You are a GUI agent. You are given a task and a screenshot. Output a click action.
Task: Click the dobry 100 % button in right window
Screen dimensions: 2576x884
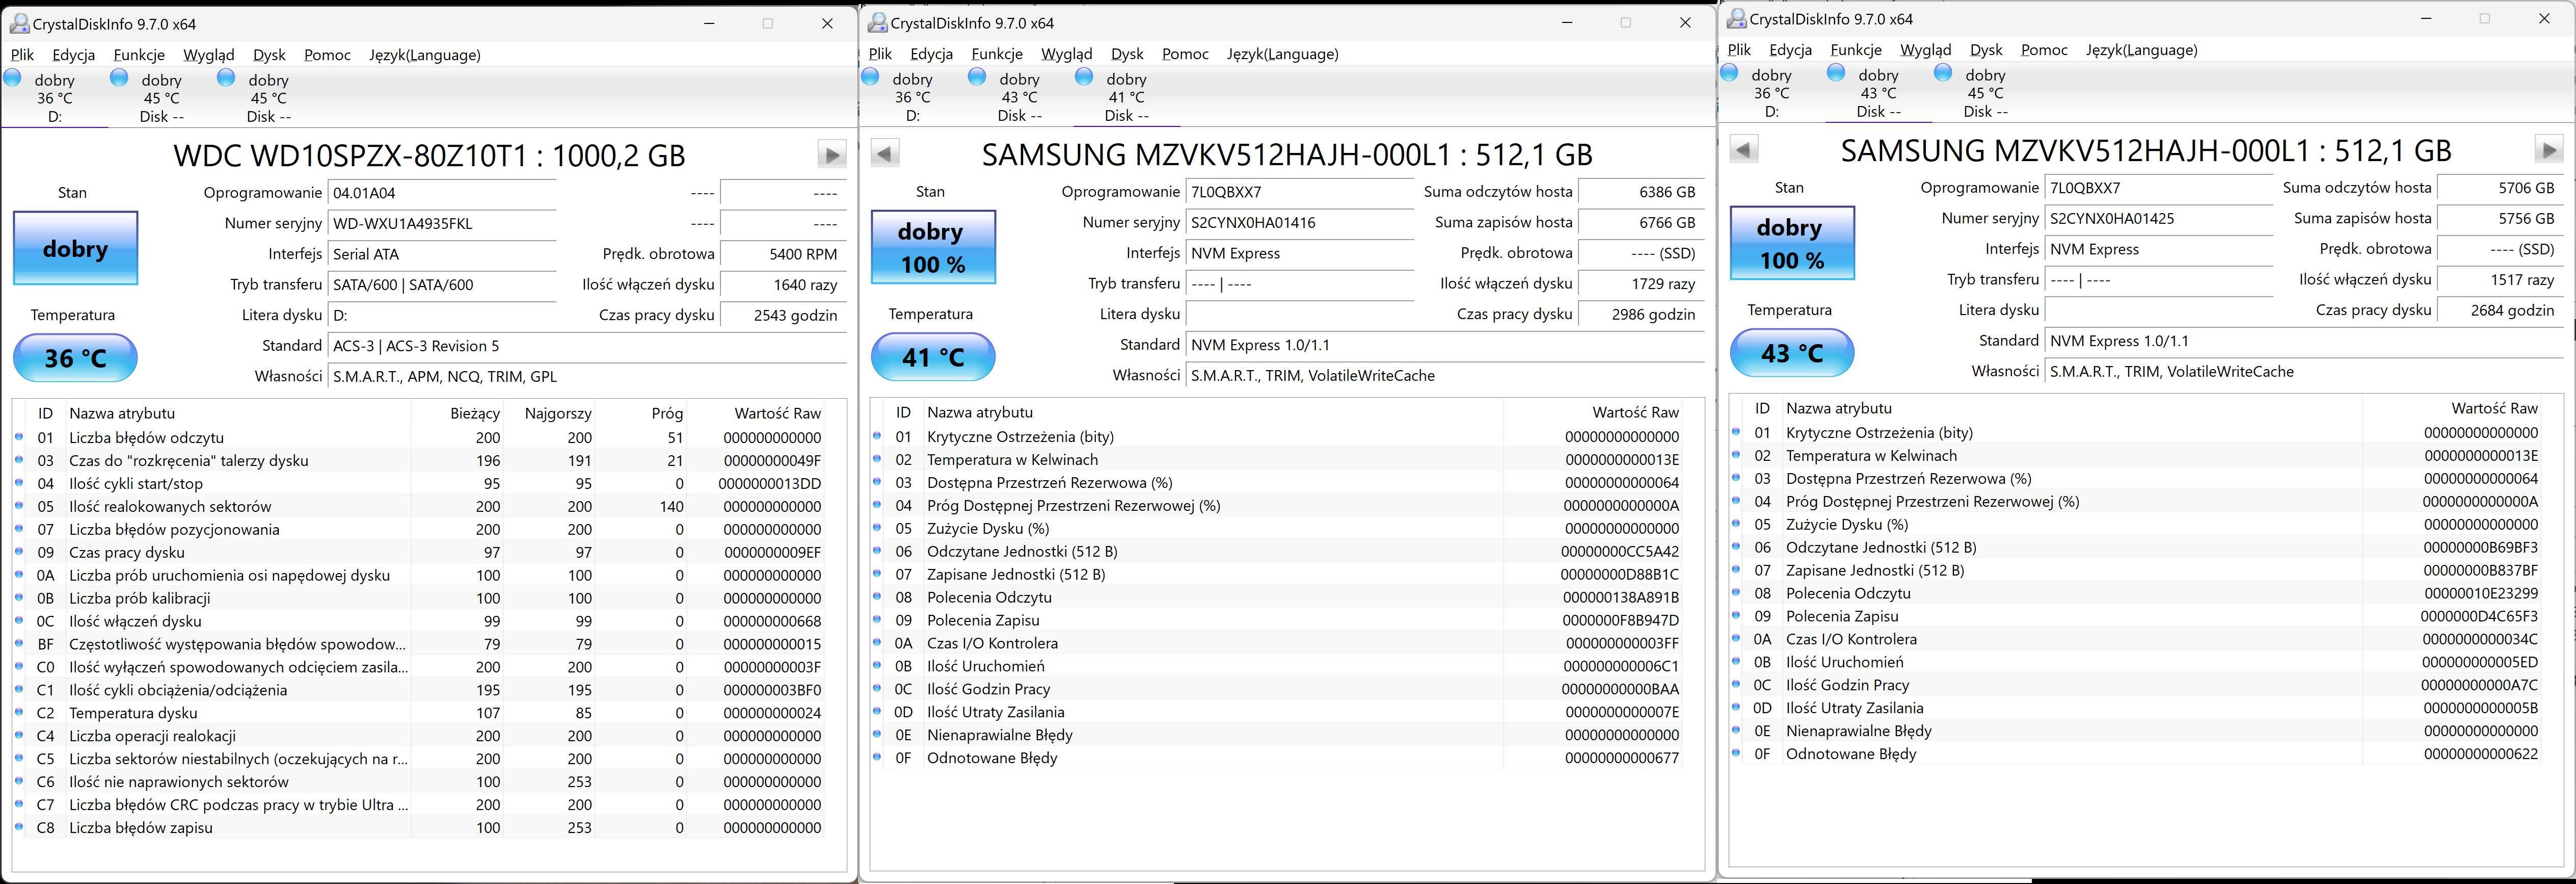point(1792,242)
